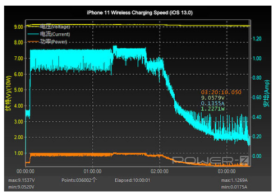
Task: Click the cursor readout 9.0579V
Action: 213,98
